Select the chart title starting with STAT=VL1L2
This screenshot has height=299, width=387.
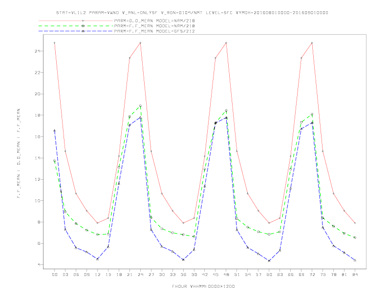[192, 13]
